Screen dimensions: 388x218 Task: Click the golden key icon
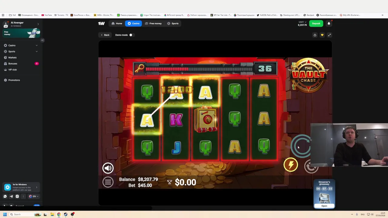coord(139,69)
